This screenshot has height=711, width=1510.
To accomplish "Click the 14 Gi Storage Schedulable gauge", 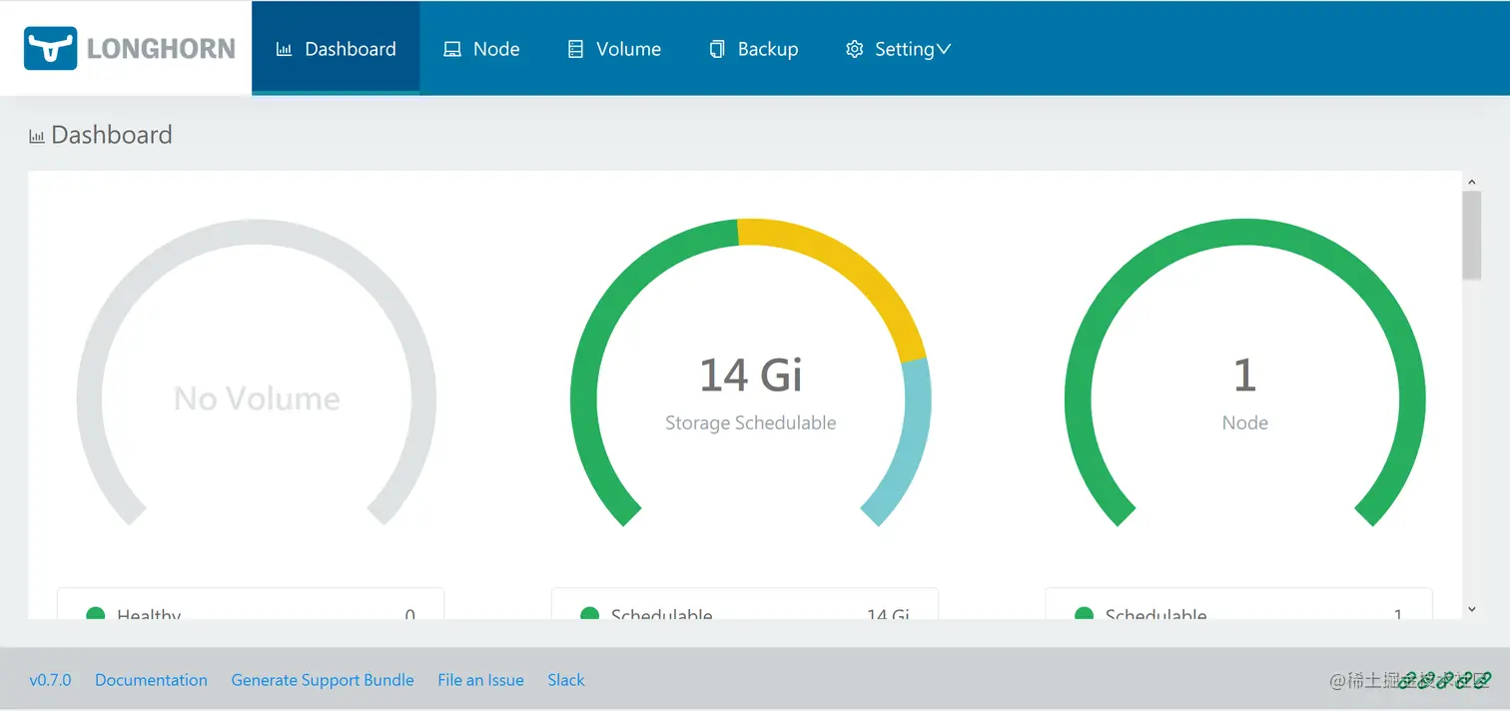I will 749,374.
